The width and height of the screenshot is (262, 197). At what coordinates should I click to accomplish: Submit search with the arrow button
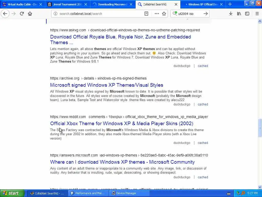click(206, 14)
